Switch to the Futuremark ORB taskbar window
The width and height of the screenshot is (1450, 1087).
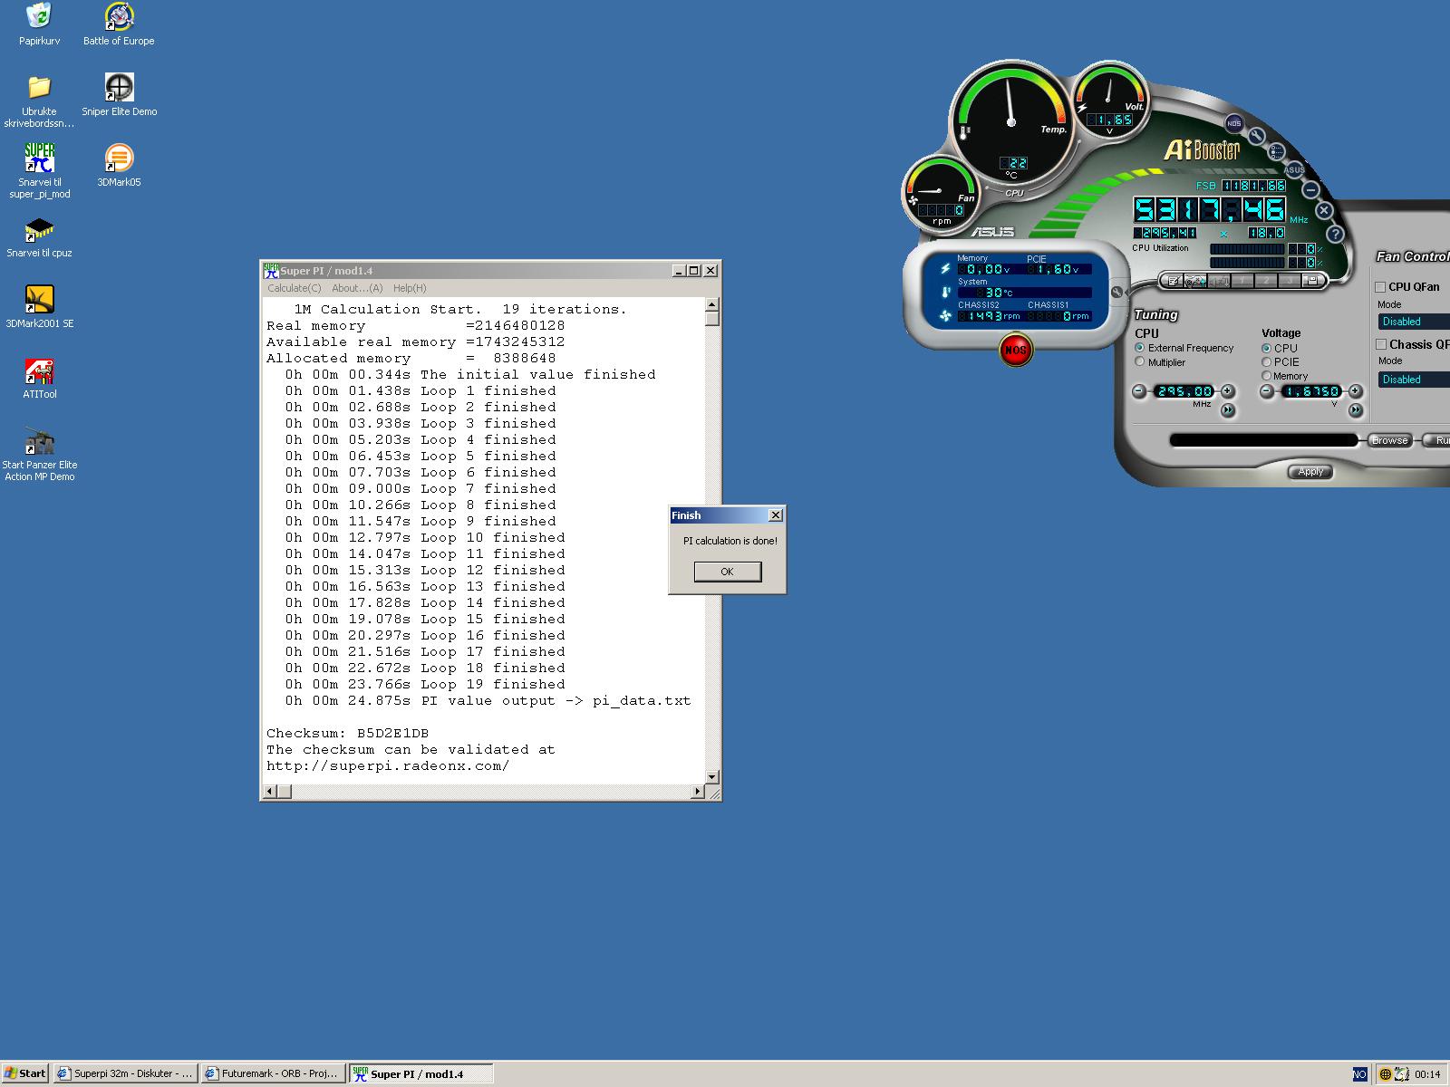click(x=274, y=1073)
